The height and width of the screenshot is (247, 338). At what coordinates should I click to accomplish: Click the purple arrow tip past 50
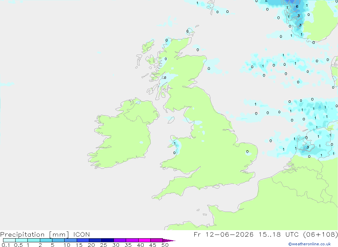[x=169, y=241]
